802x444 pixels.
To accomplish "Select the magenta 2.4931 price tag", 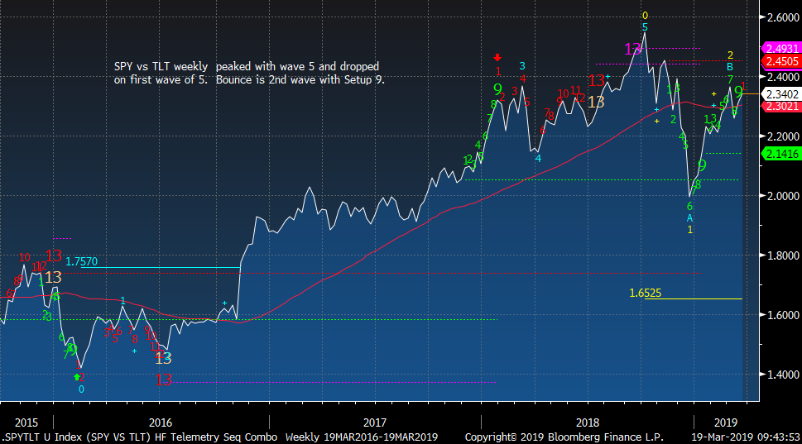I will 781,49.
